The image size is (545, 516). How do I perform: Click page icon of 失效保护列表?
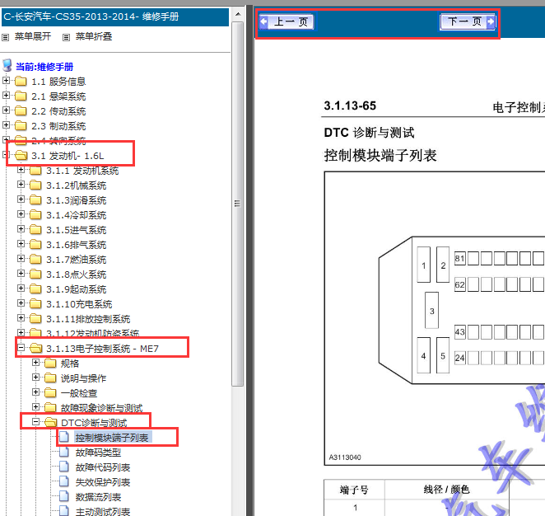pyautogui.click(x=64, y=481)
